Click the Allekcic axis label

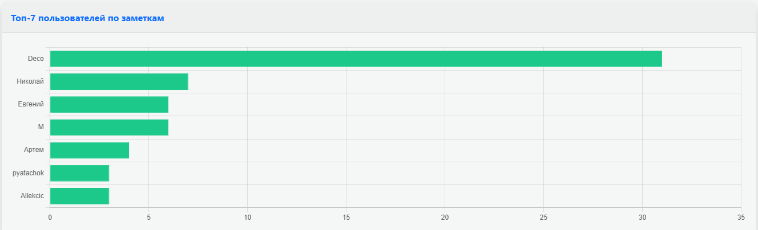tap(32, 196)
